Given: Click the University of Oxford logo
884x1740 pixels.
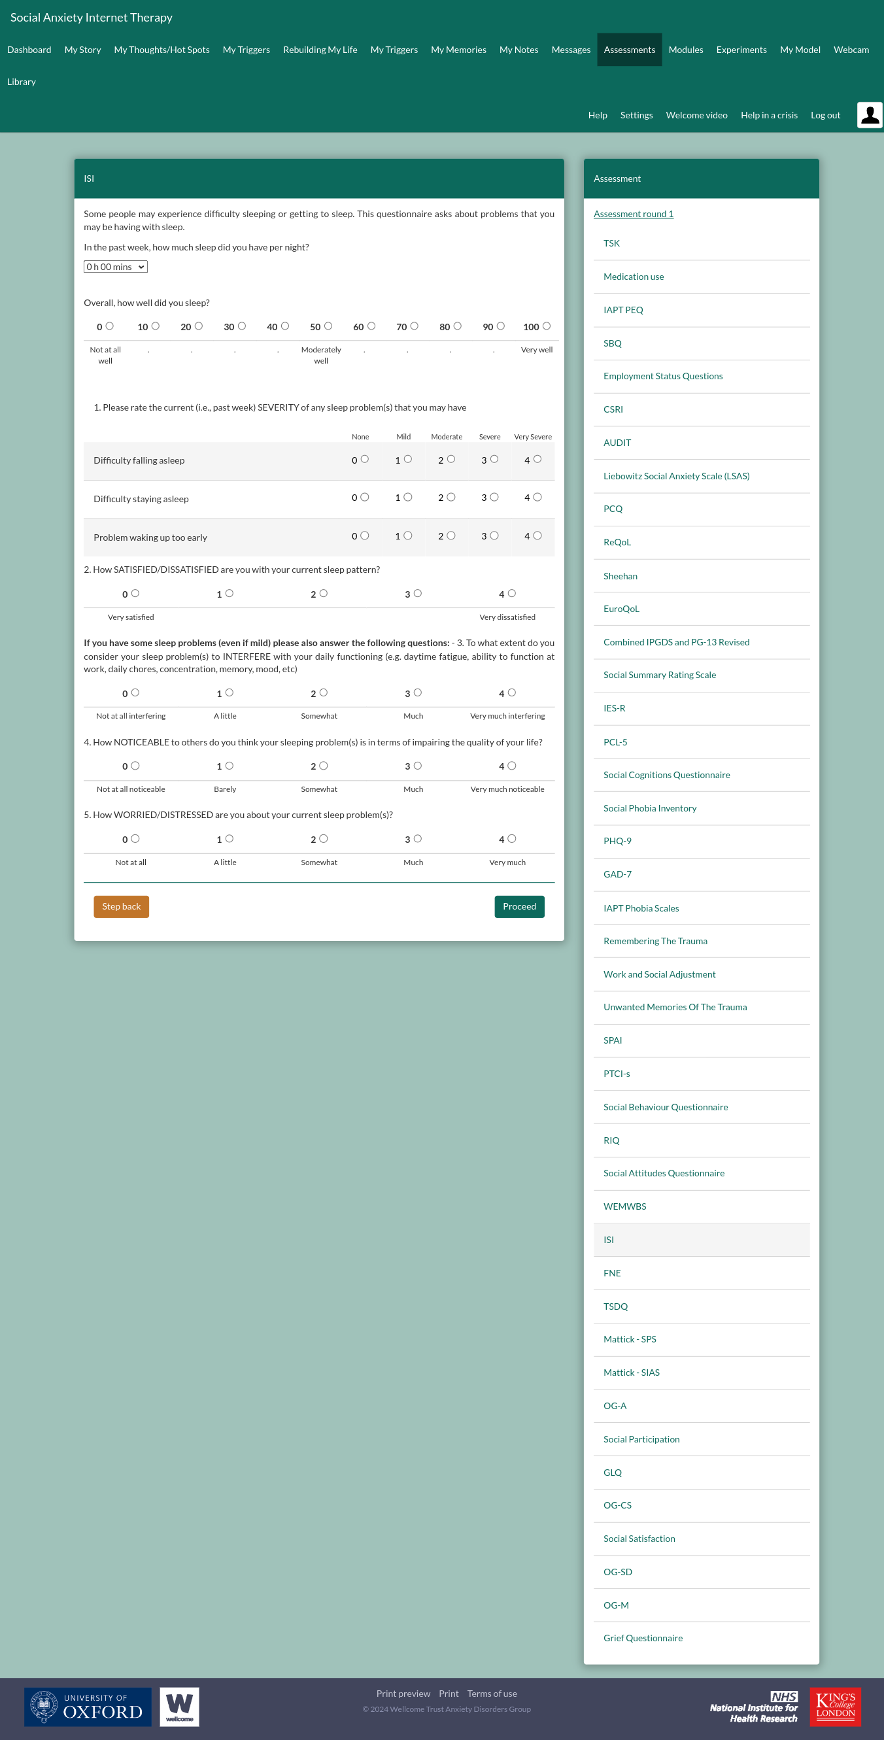Looking at the screenshot, I should click(88, 1706).
